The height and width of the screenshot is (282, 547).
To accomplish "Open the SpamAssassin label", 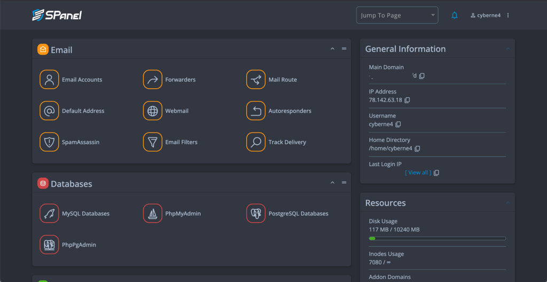I will click(x=81, y=142).
